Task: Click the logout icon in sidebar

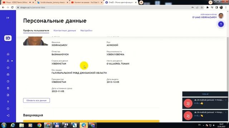Action: pos(8,116)
